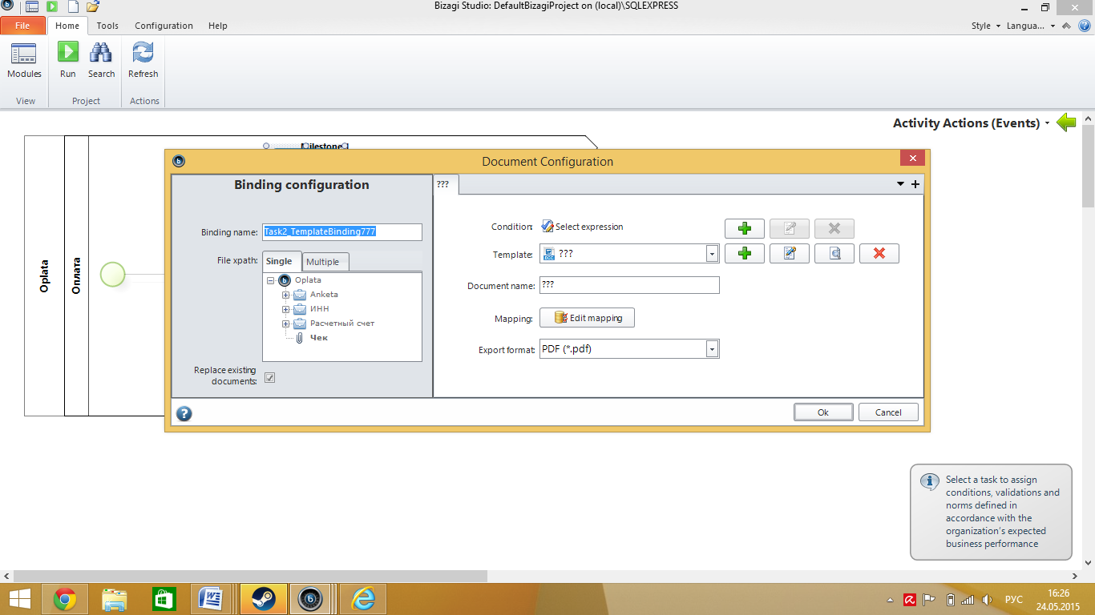Toggle Replace existing documents checkbox

[270, 377]
